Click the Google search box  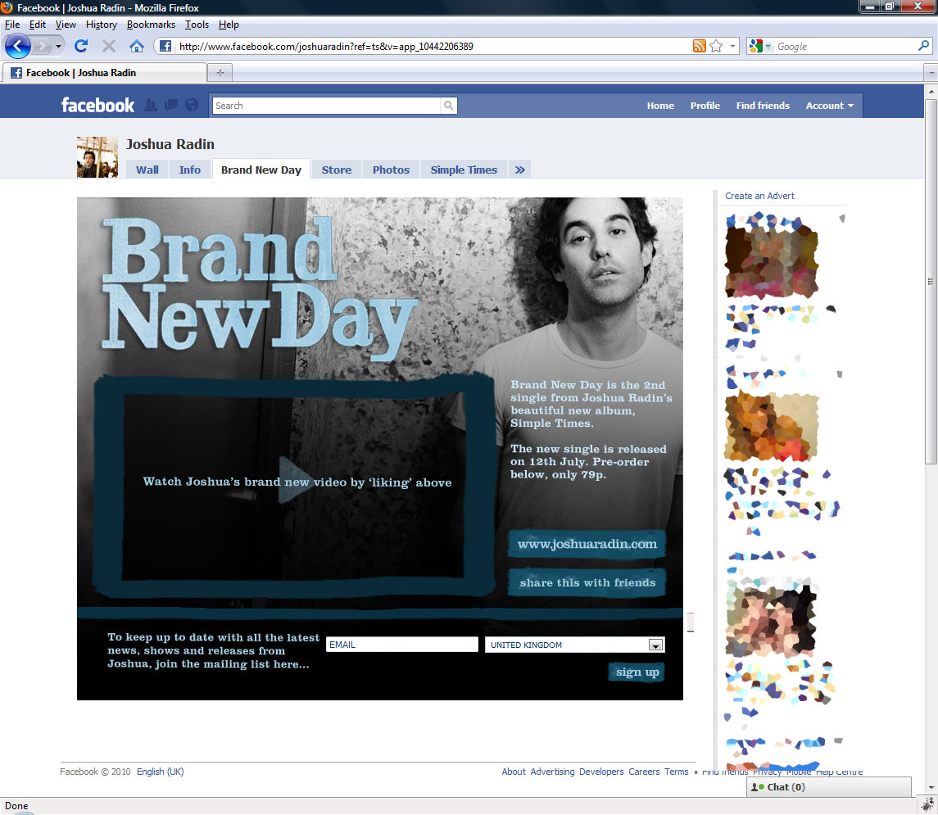846,46
